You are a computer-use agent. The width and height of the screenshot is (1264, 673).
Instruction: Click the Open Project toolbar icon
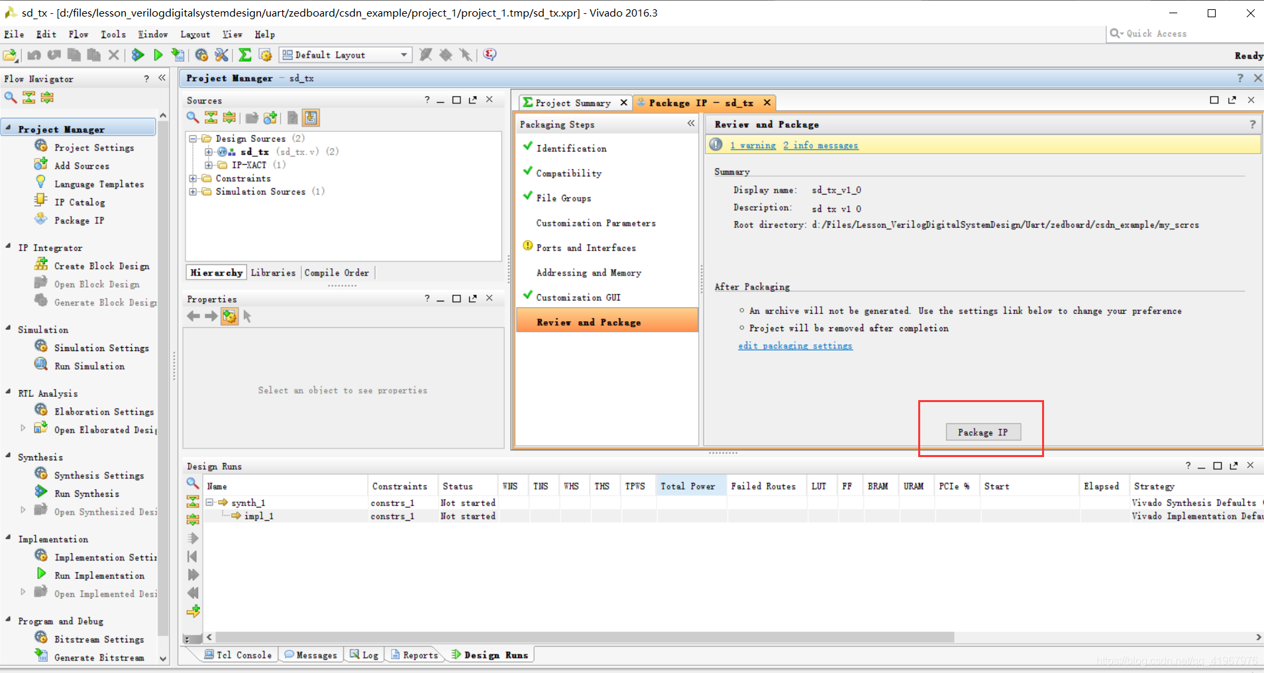coord(10,55)
